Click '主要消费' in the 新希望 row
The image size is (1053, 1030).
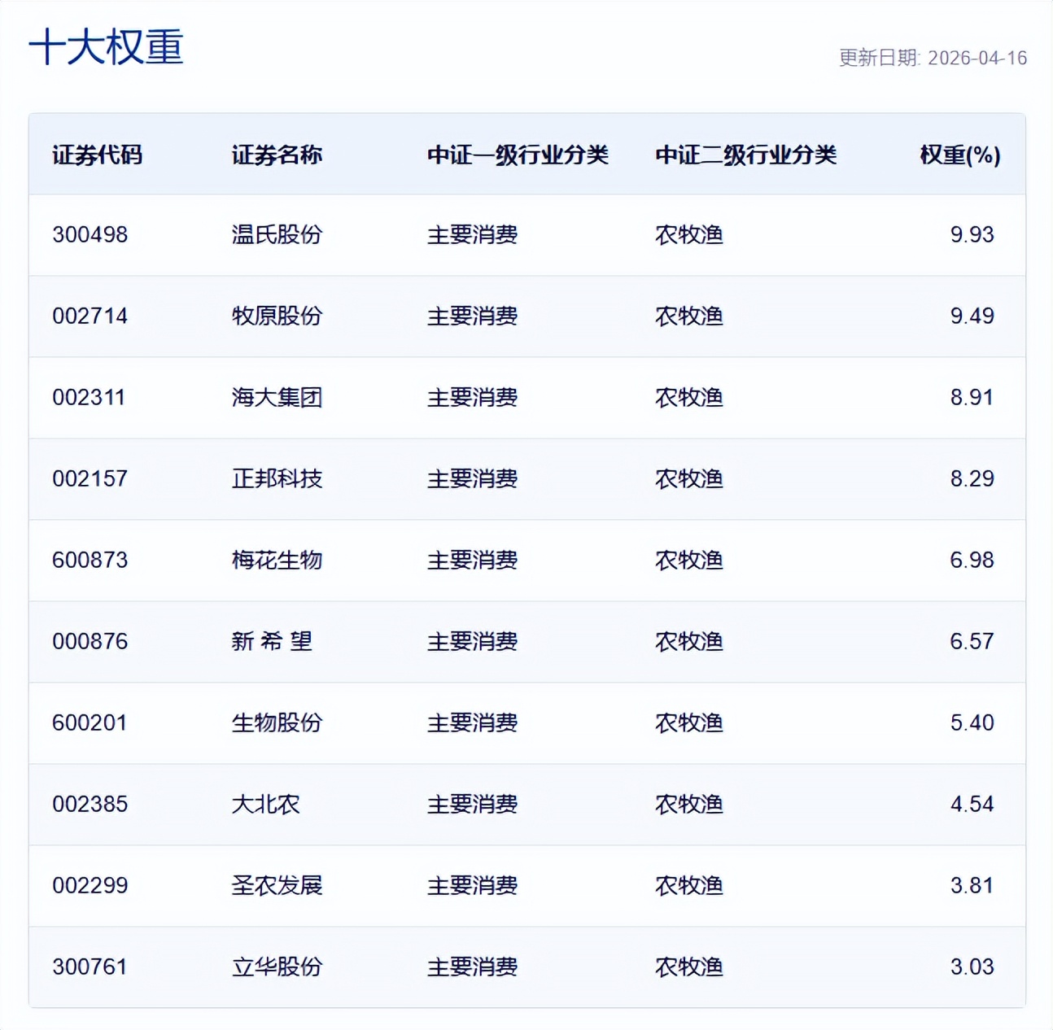(472, 641)
